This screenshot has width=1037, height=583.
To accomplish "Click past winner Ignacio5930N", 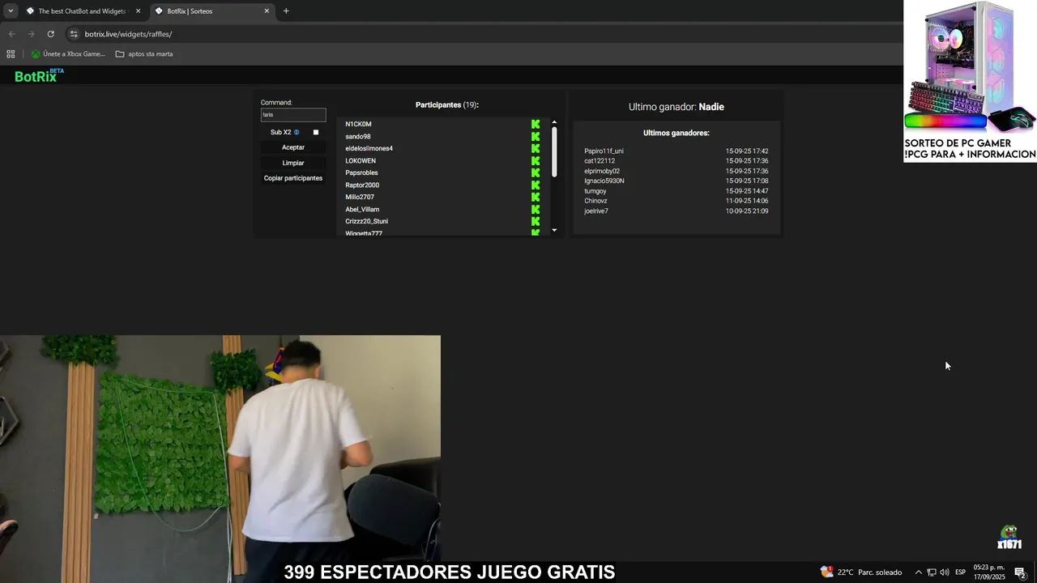I will pyautogui.click(x=604, y=181).
